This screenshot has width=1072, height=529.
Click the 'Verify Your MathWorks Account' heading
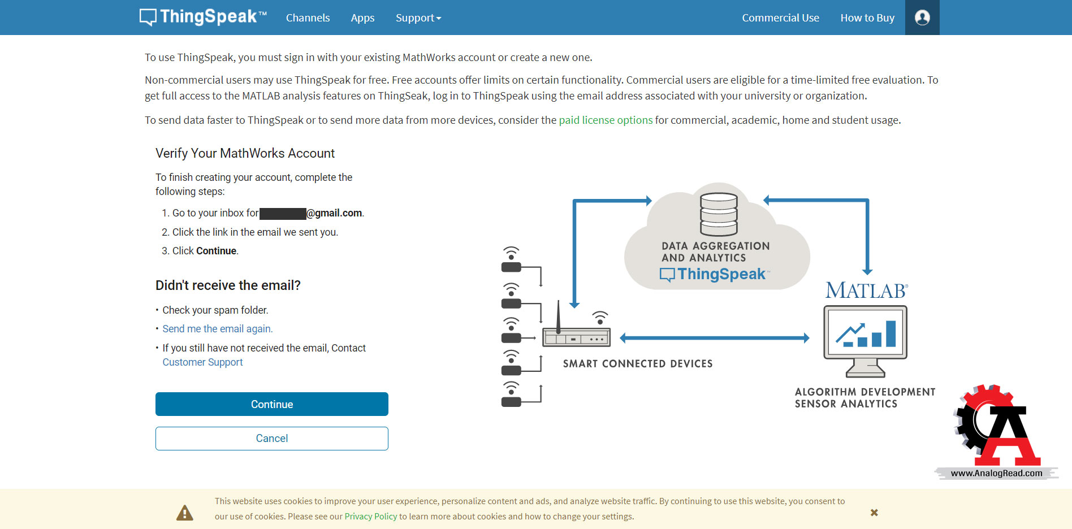(x=245, y=153)
